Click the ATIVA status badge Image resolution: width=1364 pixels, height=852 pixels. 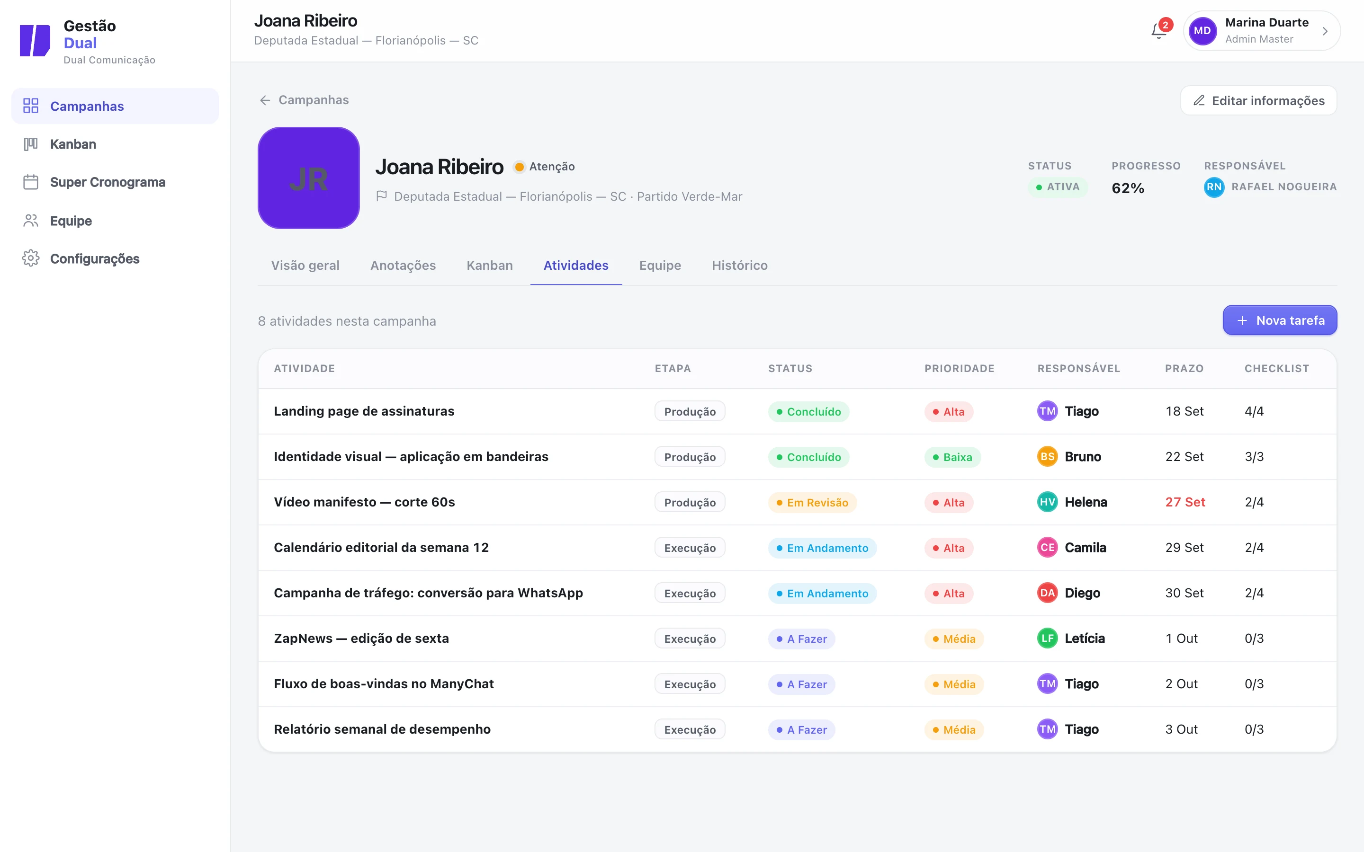(1058, 187)
